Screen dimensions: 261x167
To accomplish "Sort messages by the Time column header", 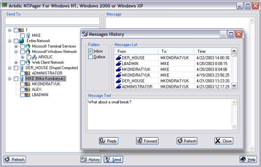I will (x=212, y=51).
